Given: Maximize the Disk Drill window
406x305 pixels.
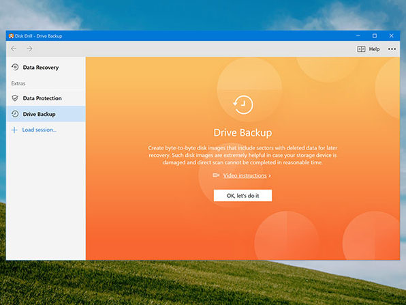Looking at the screenshot, I should (x=375, y=35).
